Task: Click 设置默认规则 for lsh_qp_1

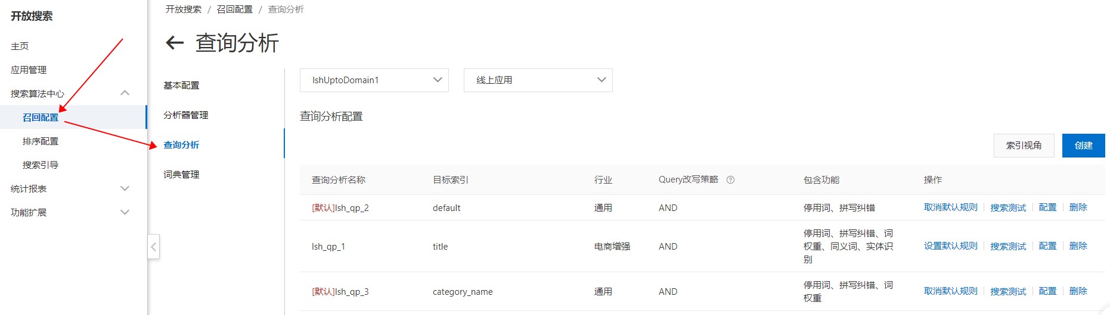Action: pyautogui.click(x=950, y=246)
